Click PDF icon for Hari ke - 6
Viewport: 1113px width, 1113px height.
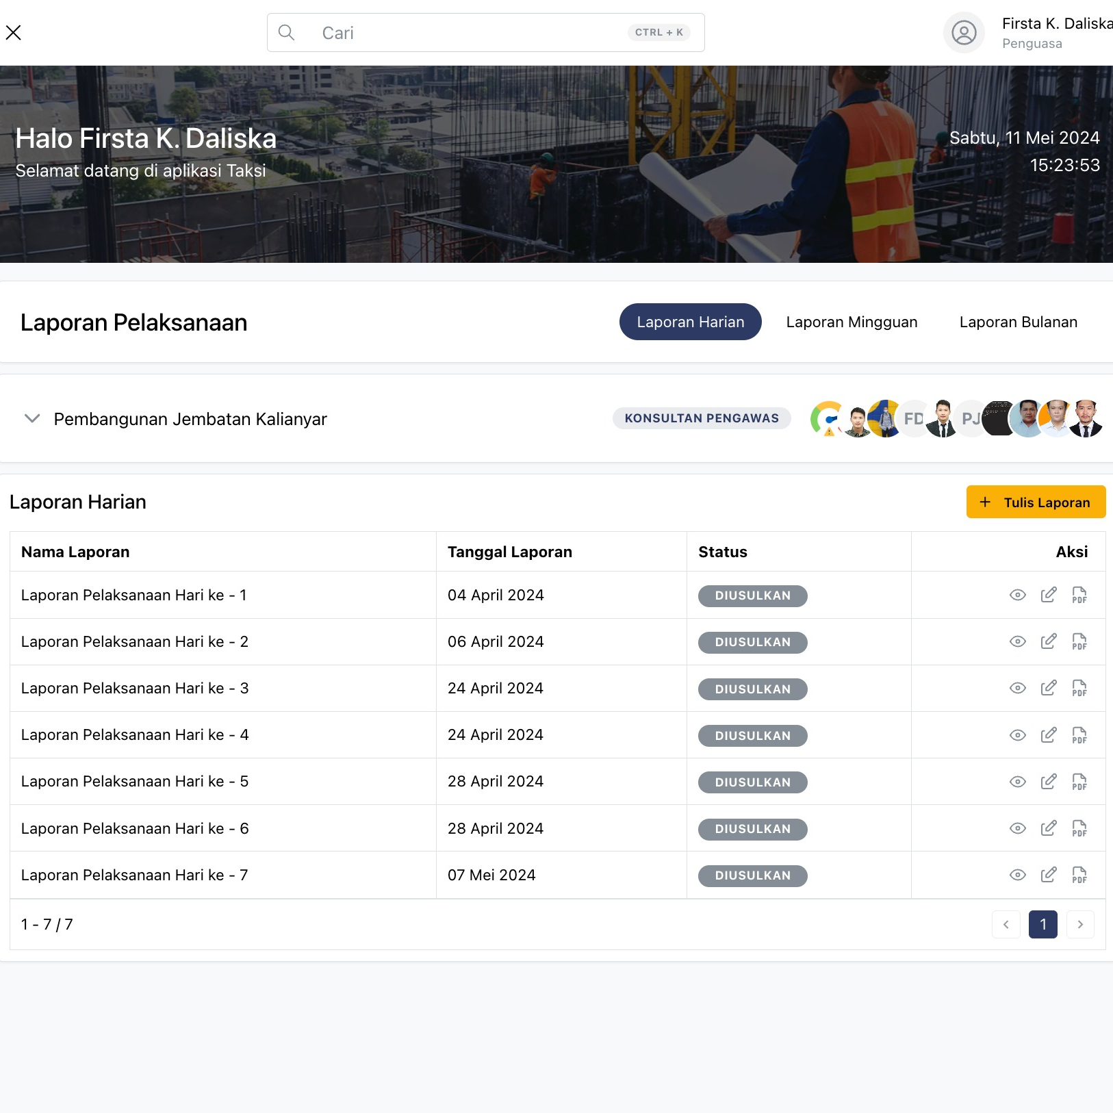[1079, 828]
